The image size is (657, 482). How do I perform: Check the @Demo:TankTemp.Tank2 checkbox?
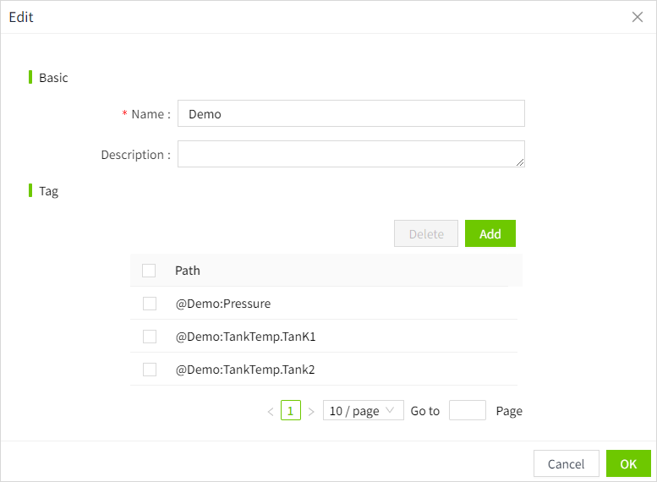point(150,370)
